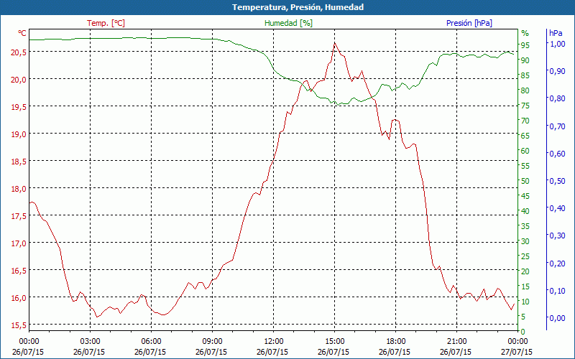Click the '15:00' time axis label
The height and width of the screenshot is (359, 575).
coord(334,342)
